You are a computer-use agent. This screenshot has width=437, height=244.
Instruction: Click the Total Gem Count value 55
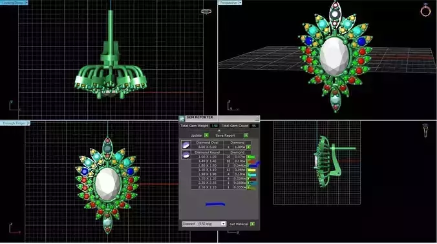254,126
